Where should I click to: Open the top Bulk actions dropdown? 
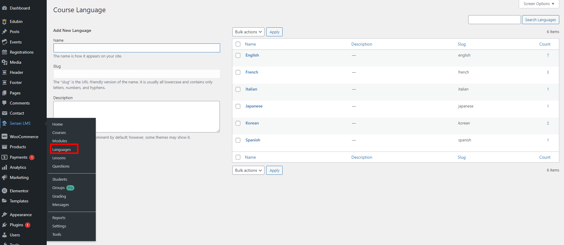click(x=248, y=32)
